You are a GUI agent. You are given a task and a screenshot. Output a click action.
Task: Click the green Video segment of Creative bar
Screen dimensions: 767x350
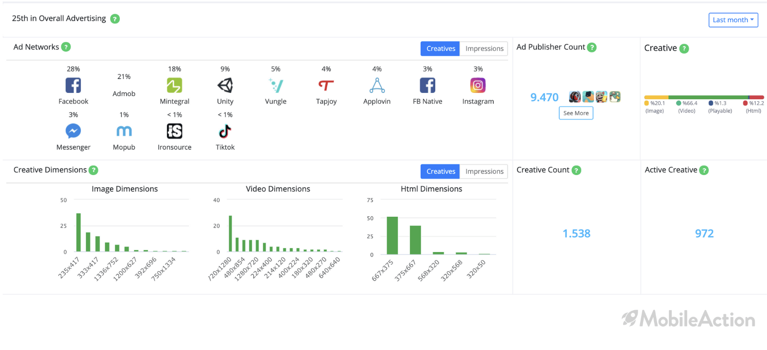708,97
